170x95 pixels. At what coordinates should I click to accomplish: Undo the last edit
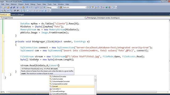tap(27, 7)
